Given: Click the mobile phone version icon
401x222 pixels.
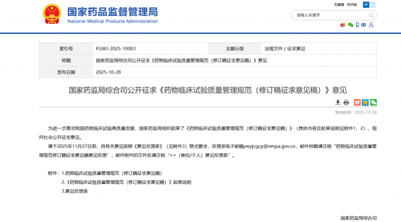Looking at the screenshot, I should pos(357,24).
